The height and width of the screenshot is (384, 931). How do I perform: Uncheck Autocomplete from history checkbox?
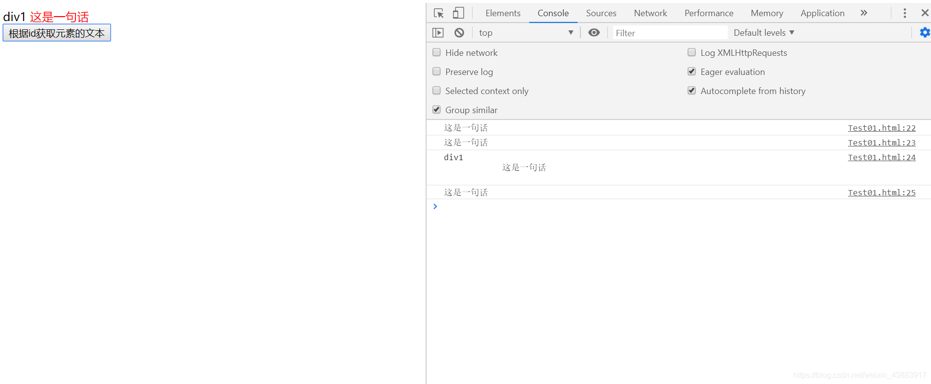[692, 91]
